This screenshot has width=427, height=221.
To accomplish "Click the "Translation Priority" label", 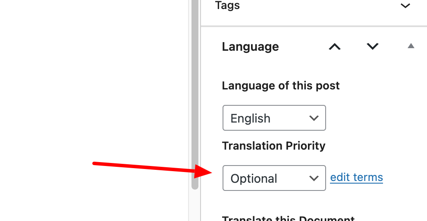I will [x=273, y=146].
